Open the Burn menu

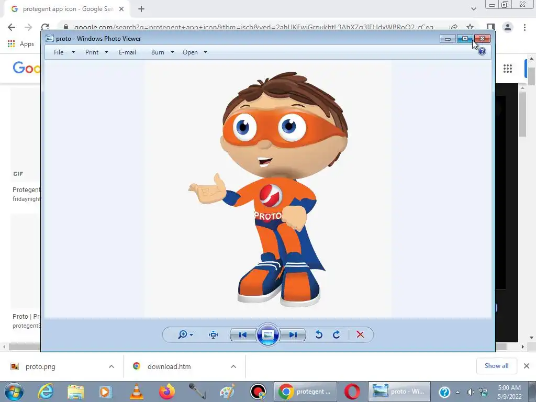pyautogui.click(x=158, y=52)
